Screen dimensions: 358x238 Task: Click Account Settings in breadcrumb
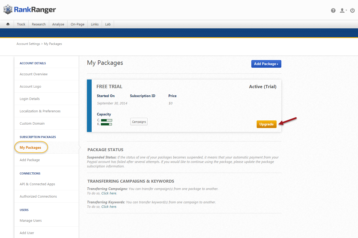[28, 44]
